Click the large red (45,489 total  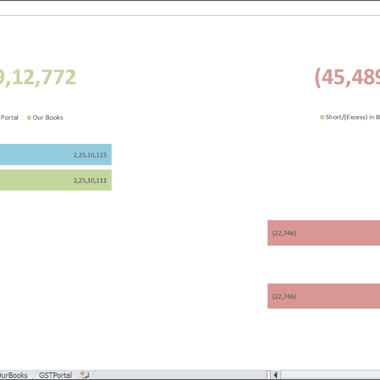[x=347, y=77]
